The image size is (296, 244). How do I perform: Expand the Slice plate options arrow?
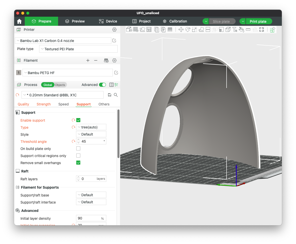[x=206, y=21]
